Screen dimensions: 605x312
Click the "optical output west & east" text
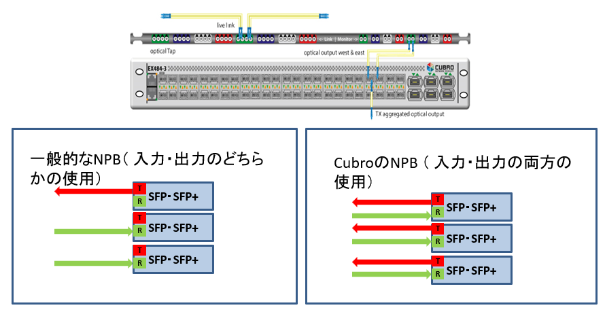point(334,53)
